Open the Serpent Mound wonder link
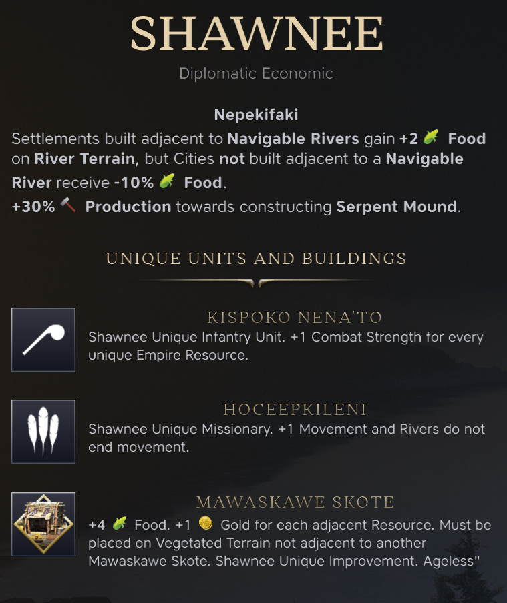The image size is (507, 603). click(x=397, y=207)
